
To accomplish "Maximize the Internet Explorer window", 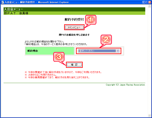I will click(x=147, y=2).
